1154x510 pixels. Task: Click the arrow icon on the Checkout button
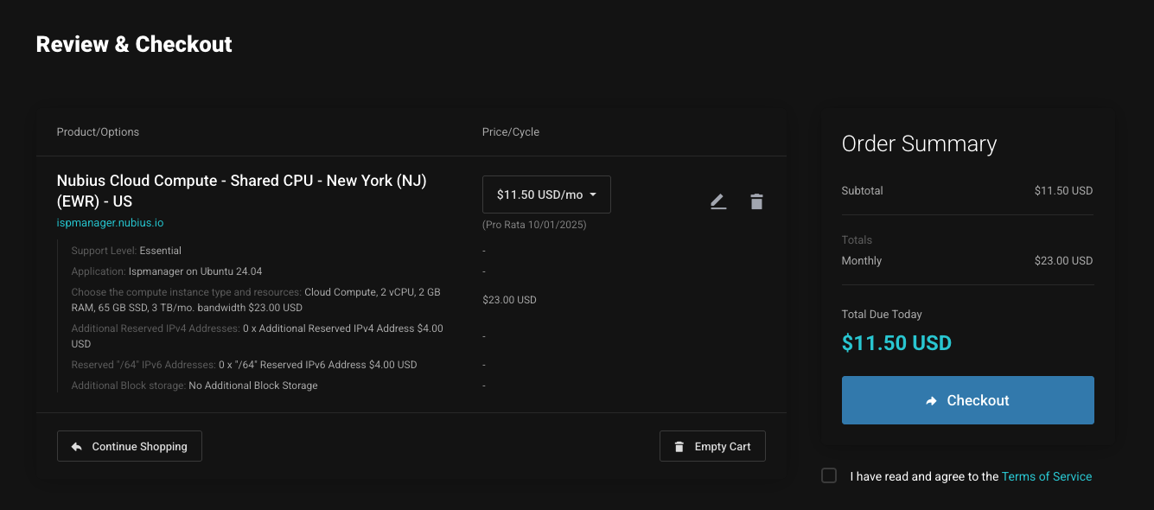pyautogui.click(x=931, y=401)
